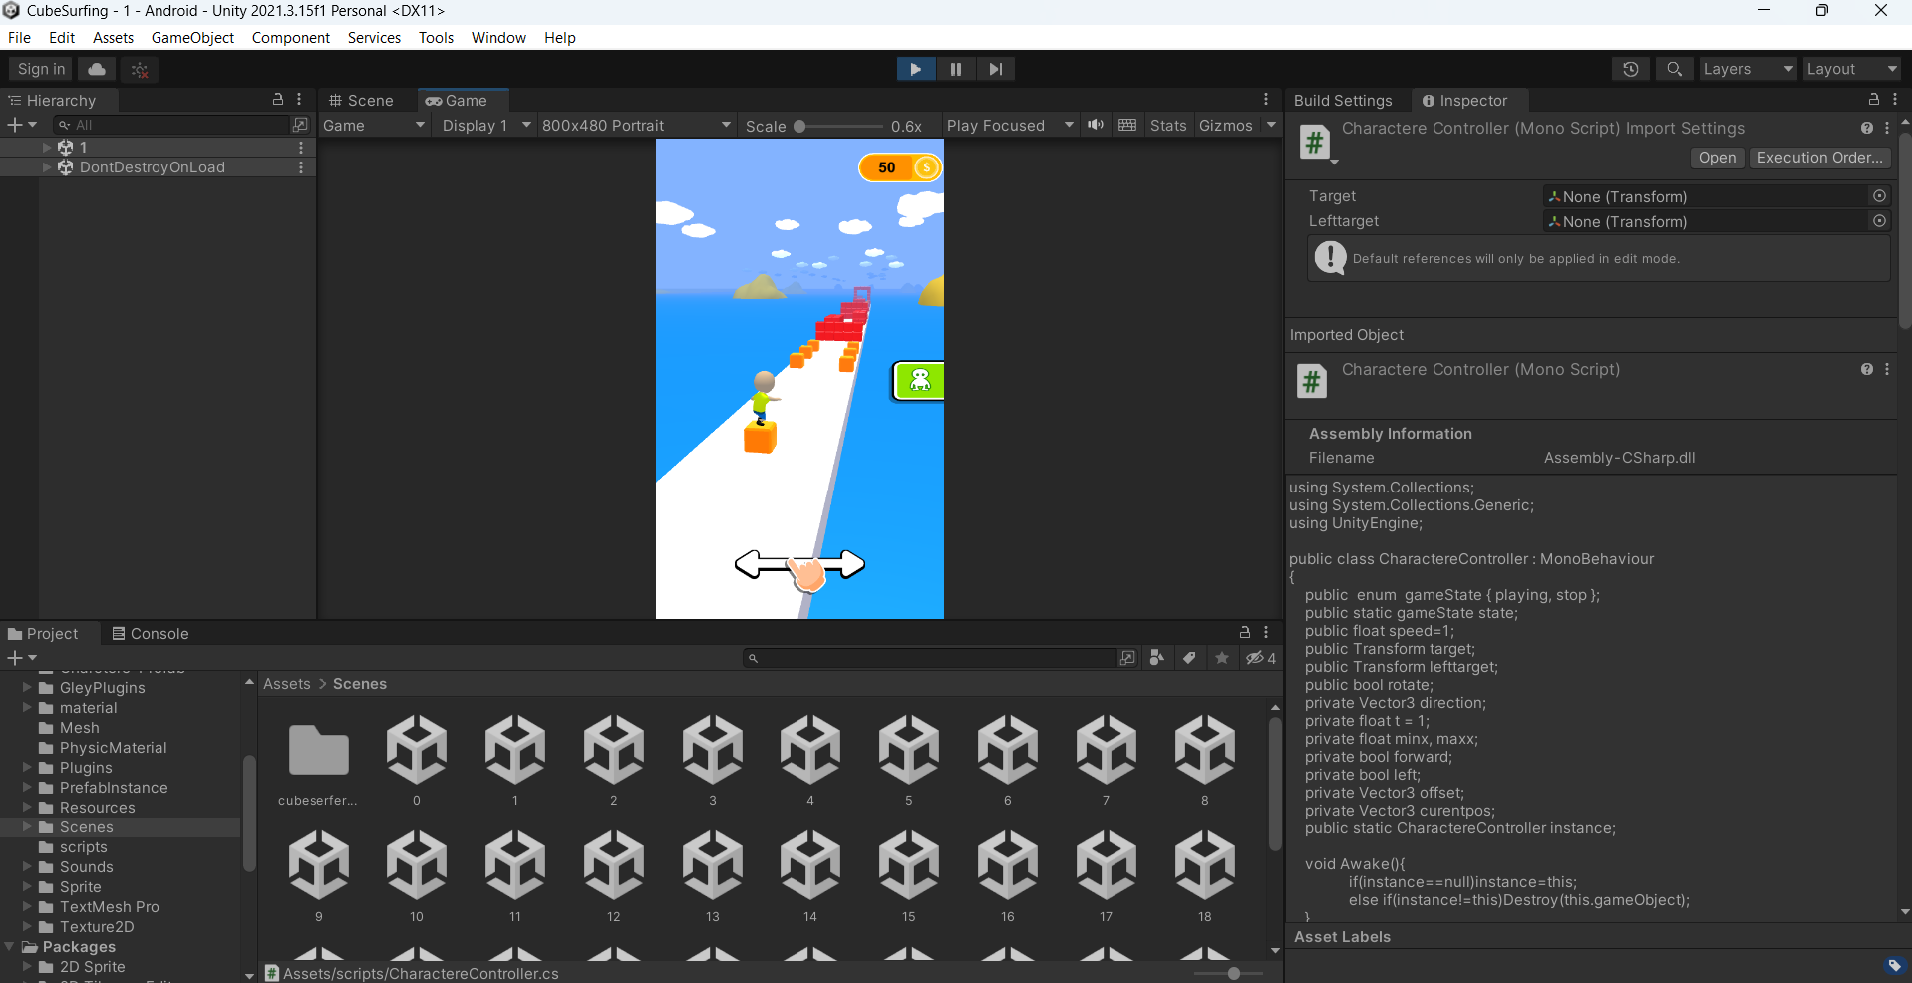The height and width of the screenshot is (983, 1912).
Task: Switch to the Console tab
Action: (150, 634)
